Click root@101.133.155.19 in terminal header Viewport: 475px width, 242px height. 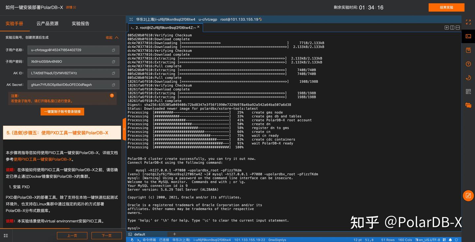tap(239, 19)
